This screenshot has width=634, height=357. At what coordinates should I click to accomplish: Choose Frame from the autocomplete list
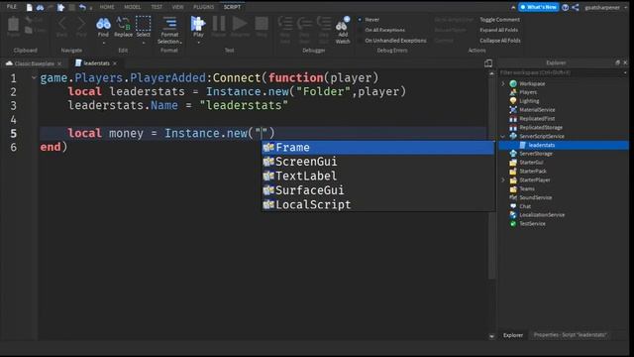tap(377, 148)
